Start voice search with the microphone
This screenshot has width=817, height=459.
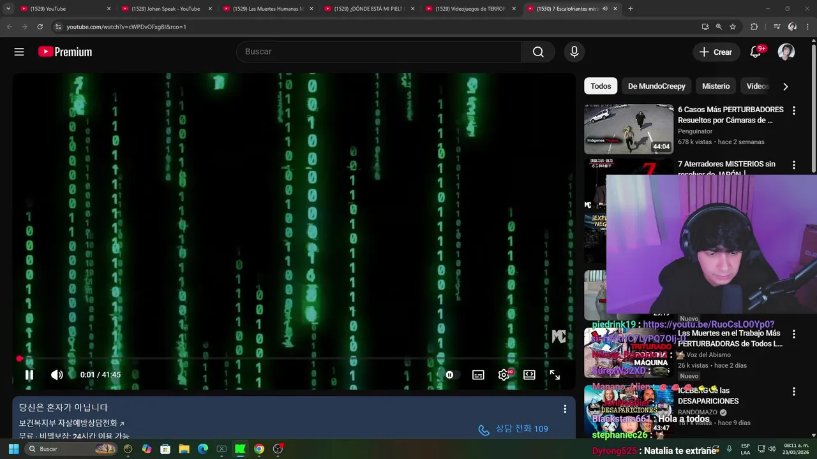574,52
